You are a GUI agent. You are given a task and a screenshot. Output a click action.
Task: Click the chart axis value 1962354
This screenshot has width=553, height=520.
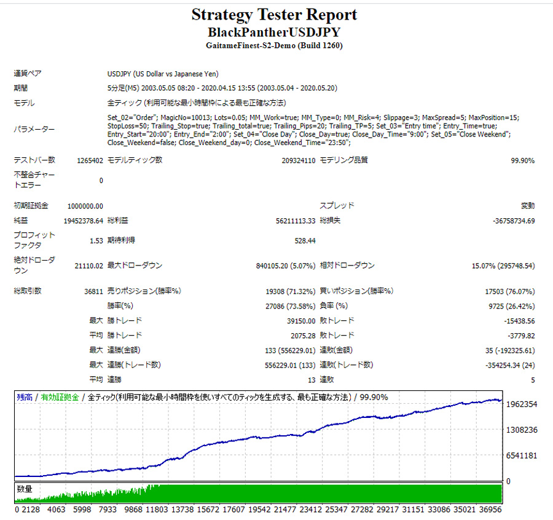tap(522, 404)
